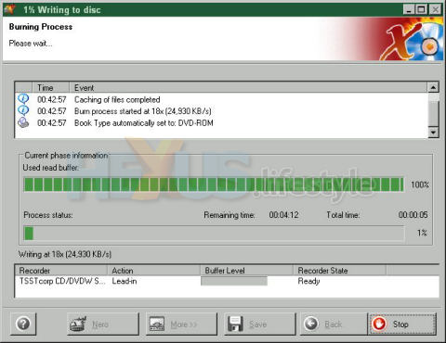Click the Event column header
The height and width of the screenshot is (343, 446).
point(248,87)
